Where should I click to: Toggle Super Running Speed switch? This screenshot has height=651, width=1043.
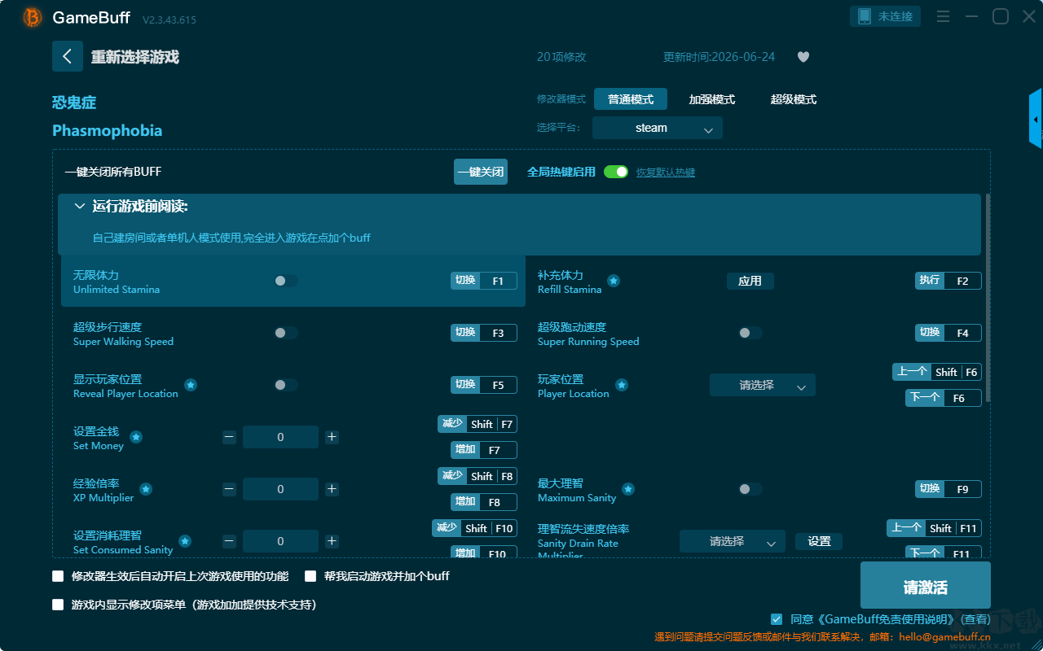click(x=750, y=333)
